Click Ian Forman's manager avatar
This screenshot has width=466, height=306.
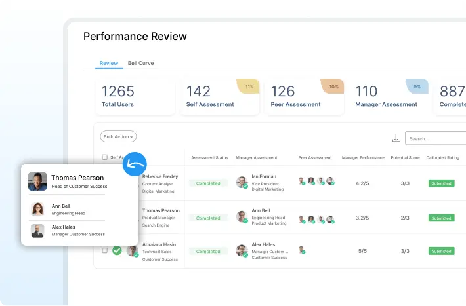(242, 182)
